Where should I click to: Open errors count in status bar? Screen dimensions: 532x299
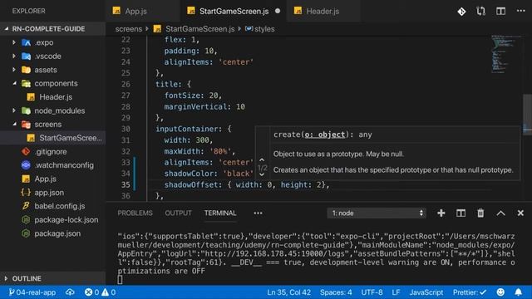92,292
